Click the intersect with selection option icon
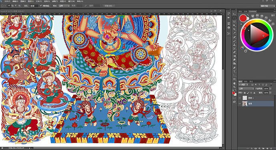This screenshot has height=150, width=276. click(x=20, y=6)
